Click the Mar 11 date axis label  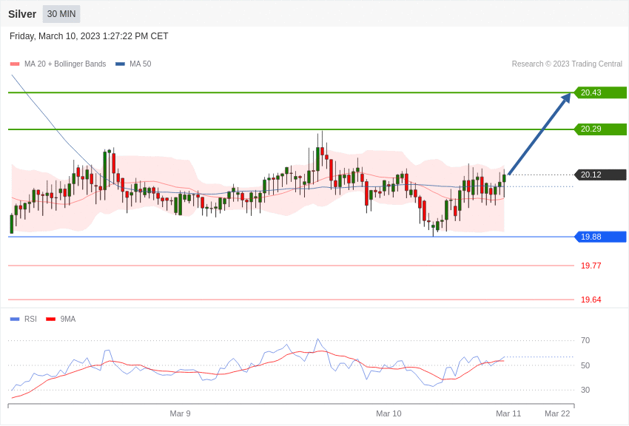point(508,413)
